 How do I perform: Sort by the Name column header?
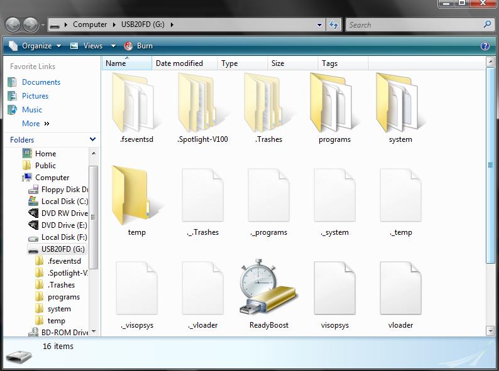(127, 63)
